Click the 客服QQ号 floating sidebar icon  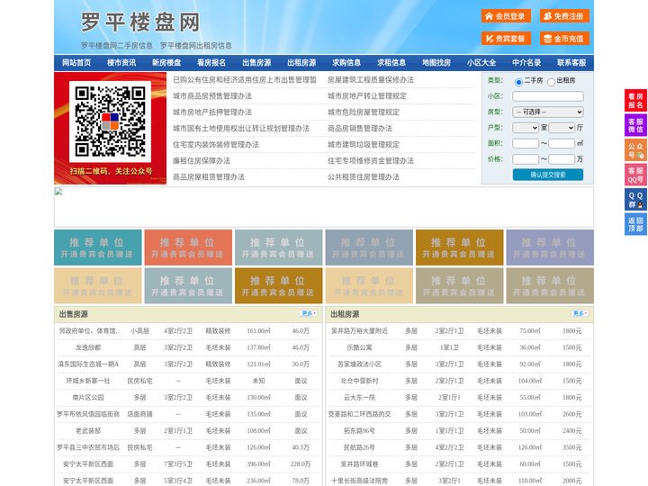pyautogui.click(x=635, y=175)
